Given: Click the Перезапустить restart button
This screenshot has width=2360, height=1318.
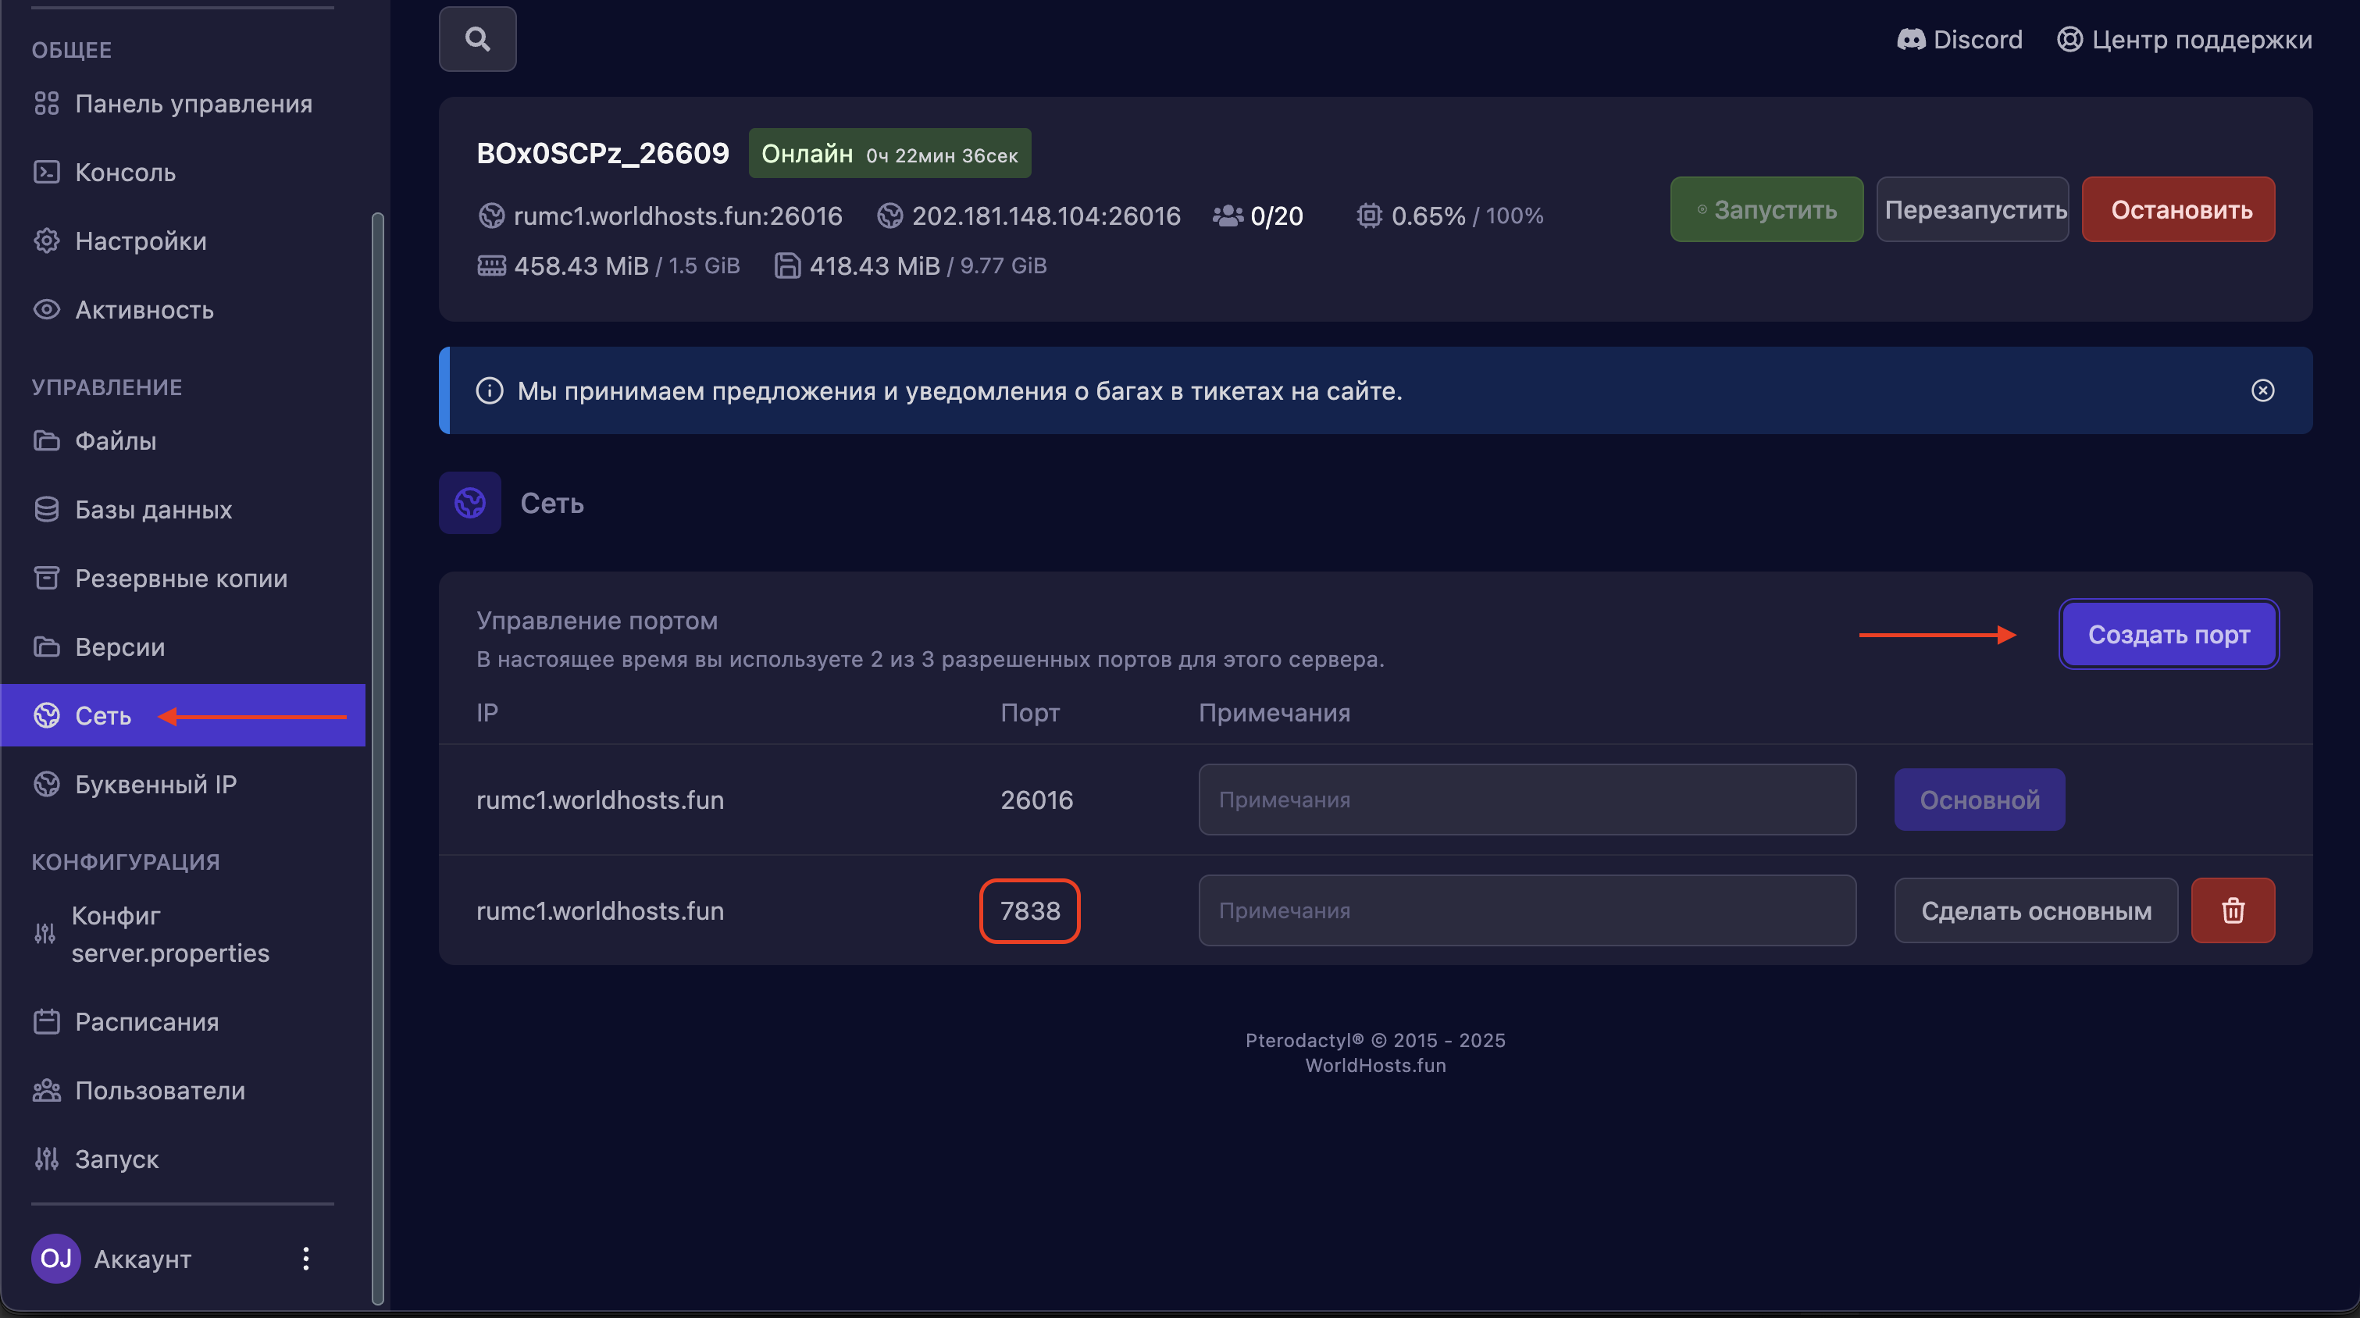Looking at the screenshot, I should (1973, 210).
